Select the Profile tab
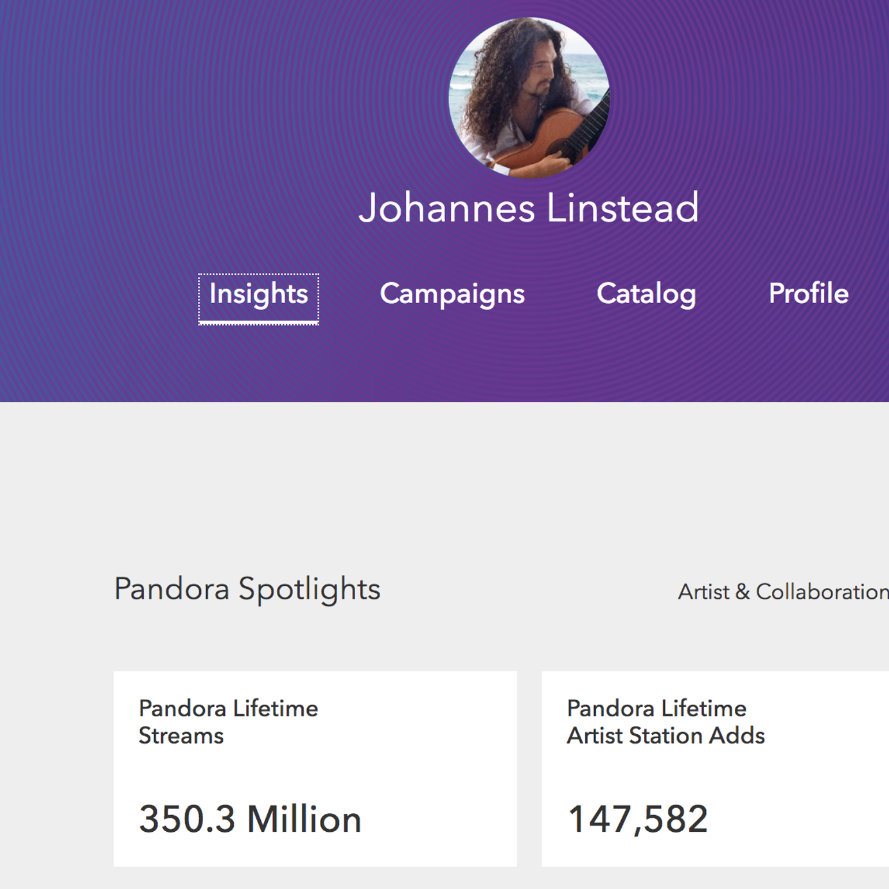Image resolution: width=889 pixels, height=889 pixels. coord(808,294)
